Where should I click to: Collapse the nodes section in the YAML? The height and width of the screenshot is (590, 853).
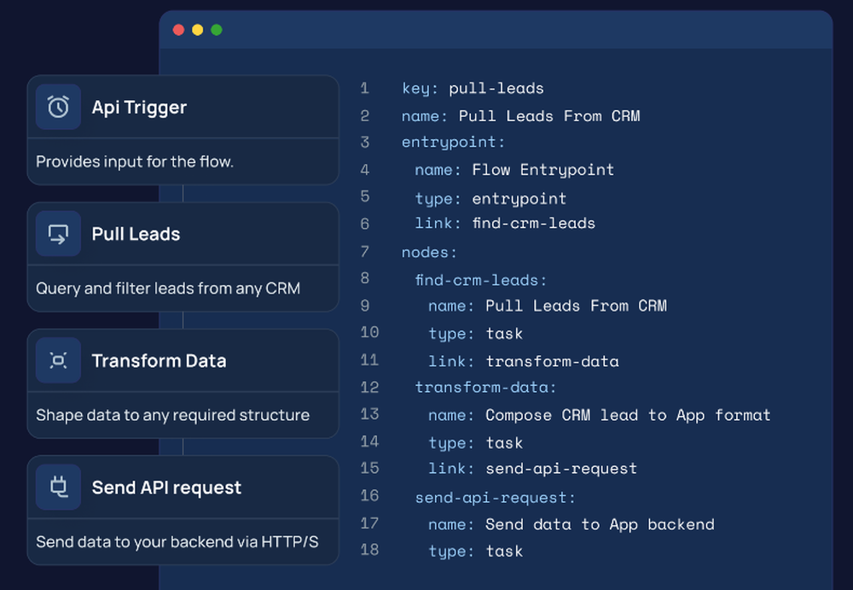(429, 252)
